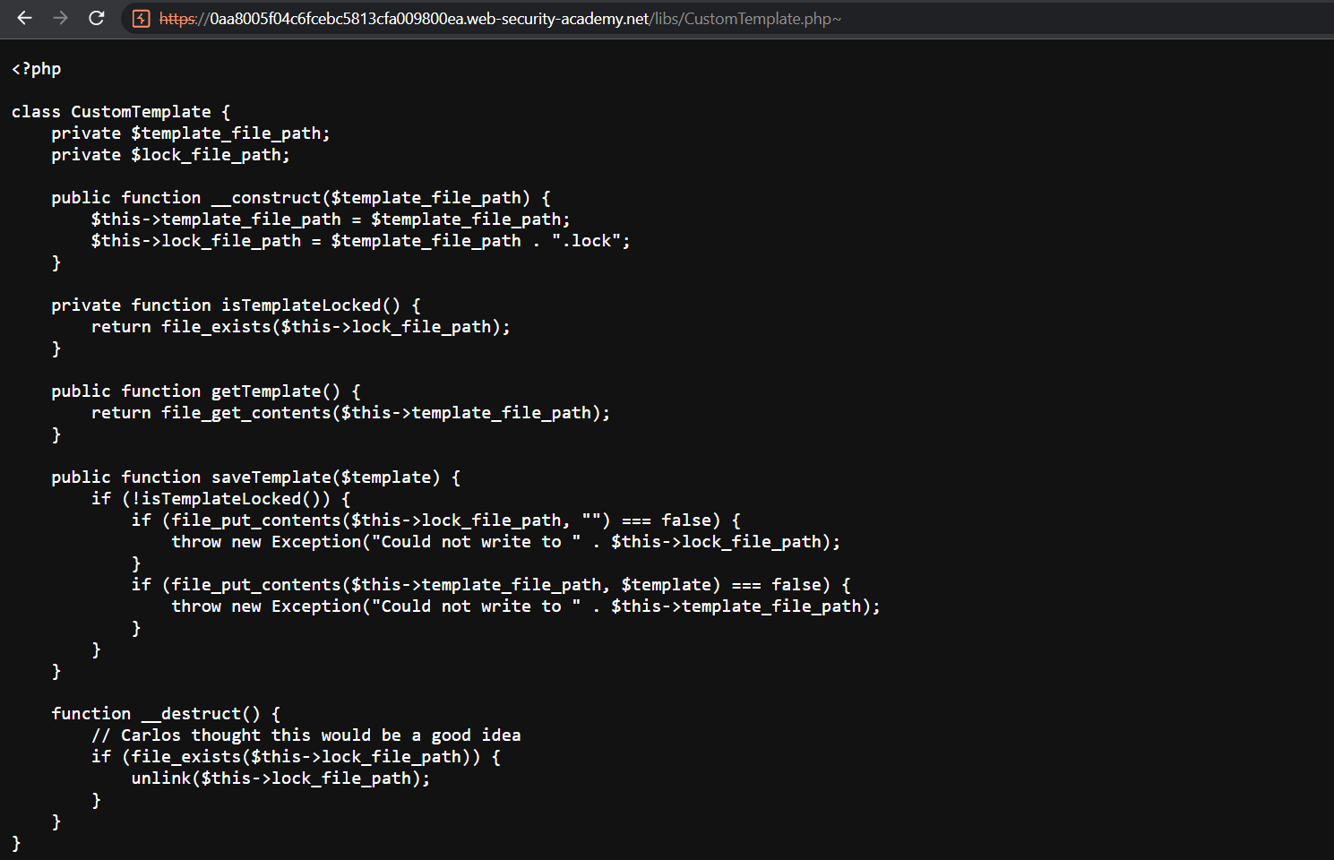Click the forward navigation arrow
1334x860 pixels.
59,18
